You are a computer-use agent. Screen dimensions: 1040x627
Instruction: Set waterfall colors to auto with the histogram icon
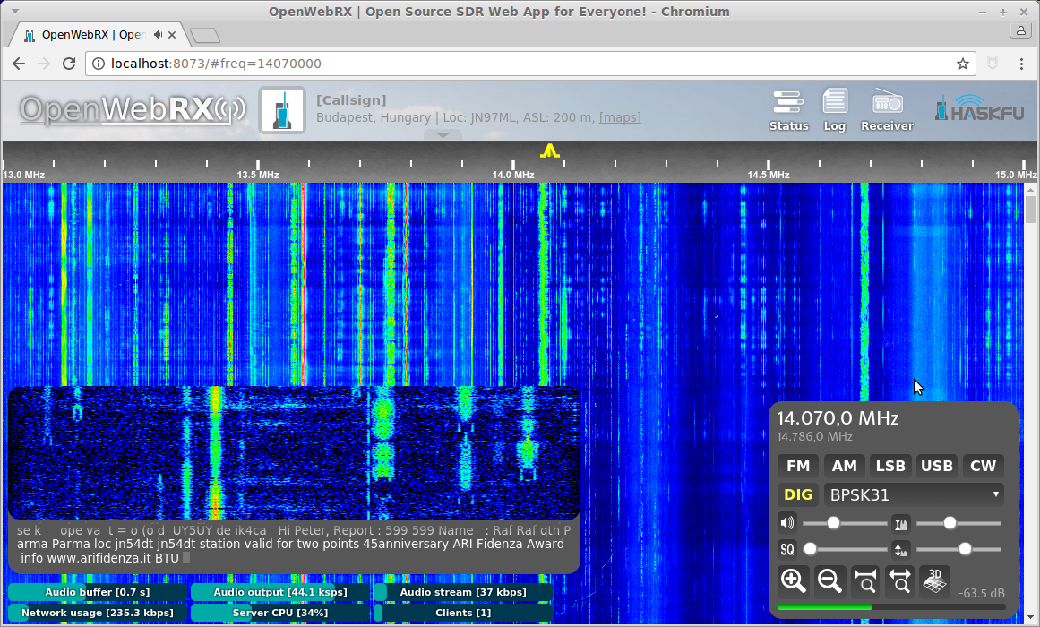click(900, 523)
